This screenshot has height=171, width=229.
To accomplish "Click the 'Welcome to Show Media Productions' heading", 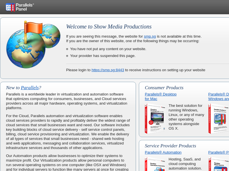I will [x=109, y=27].
